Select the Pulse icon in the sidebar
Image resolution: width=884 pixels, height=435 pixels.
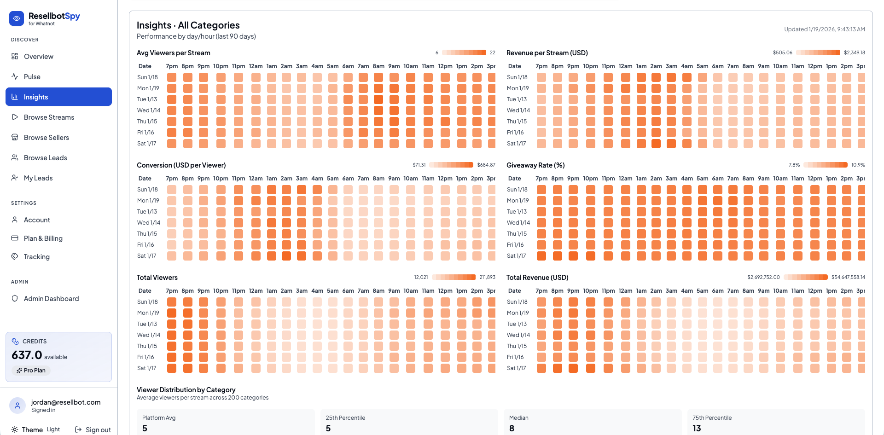[15, 76]
